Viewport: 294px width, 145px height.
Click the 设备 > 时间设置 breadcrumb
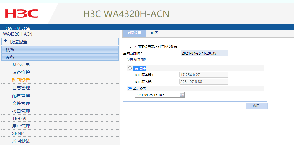[x=18, y=28]
